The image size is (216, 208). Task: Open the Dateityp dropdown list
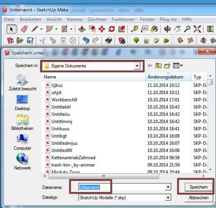click(x=168, y=198)
